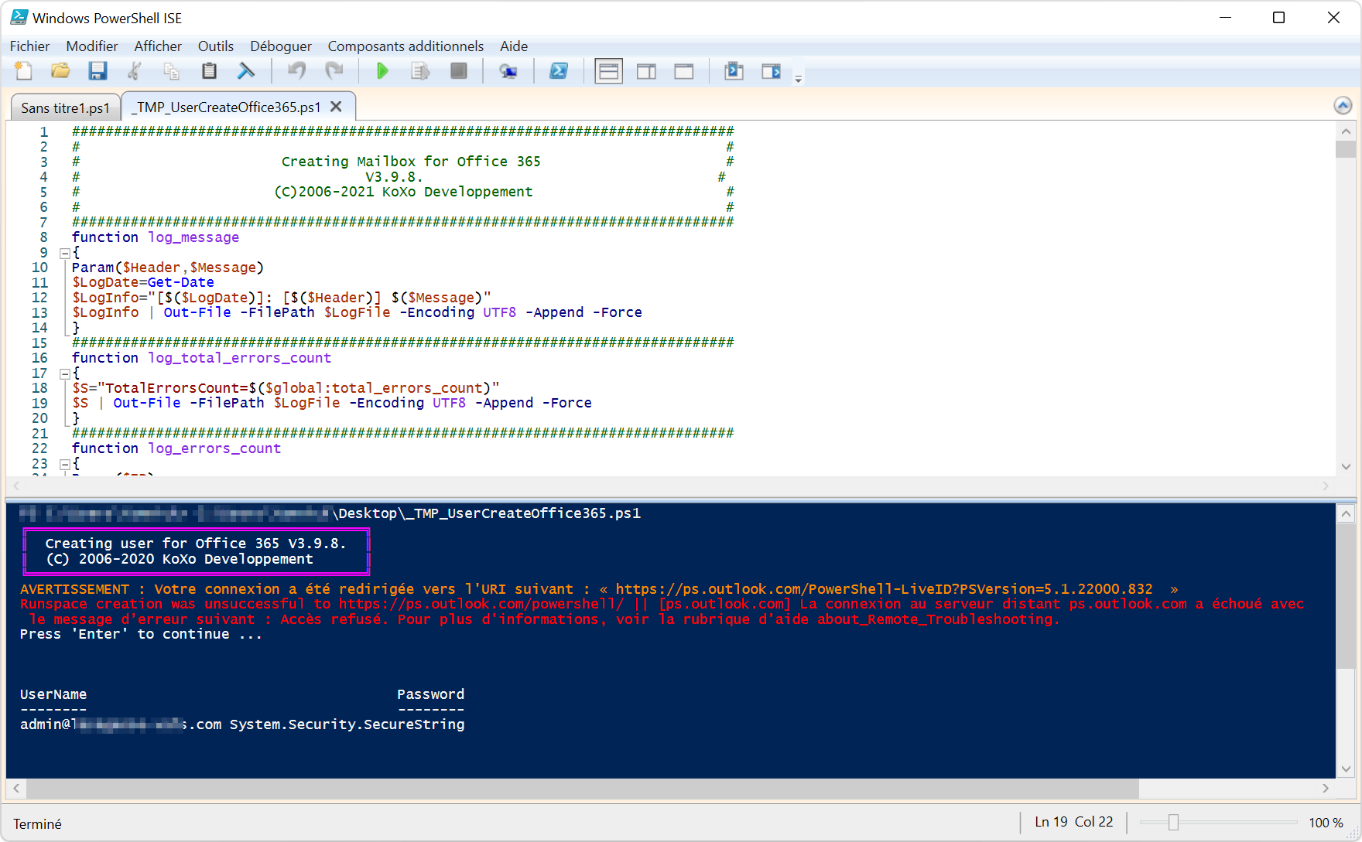Click console horizontal scrollbar left arrow
Viewport: 1362px width, 842px height.
(x=16, y=789)
